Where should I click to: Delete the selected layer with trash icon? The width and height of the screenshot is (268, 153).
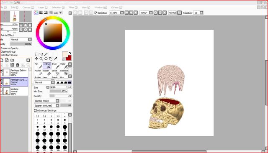coord(18,65)
